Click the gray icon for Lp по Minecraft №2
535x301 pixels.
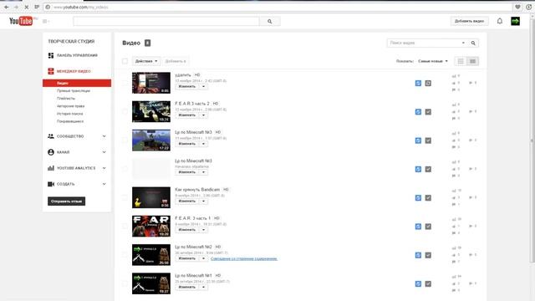pos(428,255)
